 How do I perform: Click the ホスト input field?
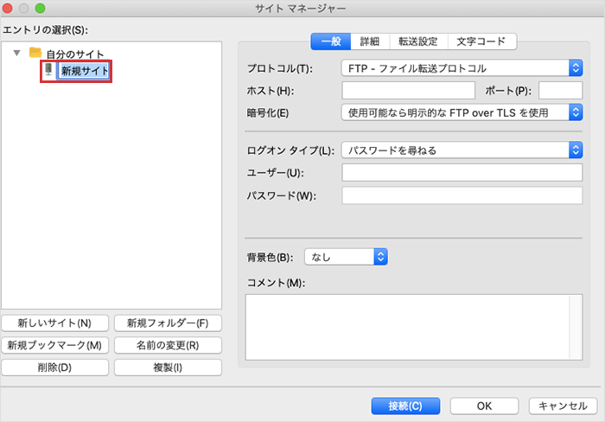(408, 90)
